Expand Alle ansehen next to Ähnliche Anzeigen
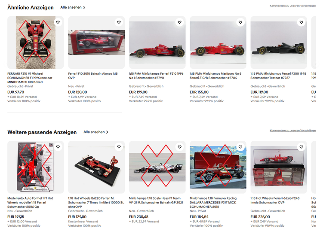 tap(73, 7)
